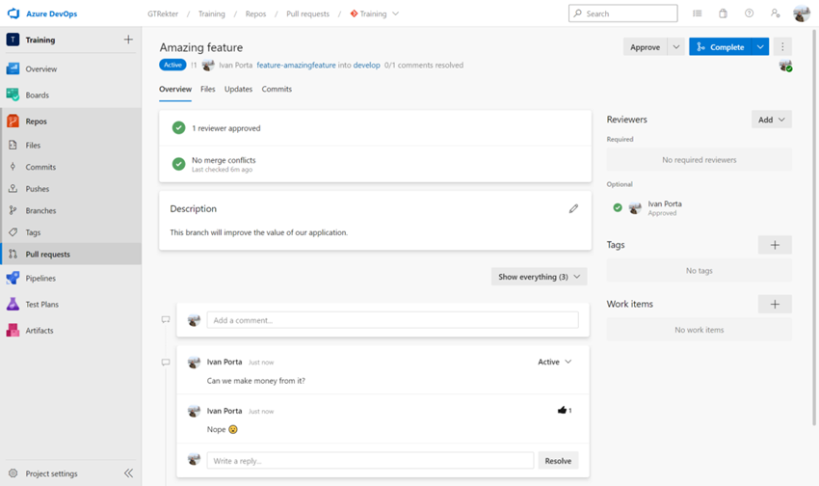Expand the Approve options dropdown arrow
The height and width of the screenshot is (486, 819).
(675, 47)
